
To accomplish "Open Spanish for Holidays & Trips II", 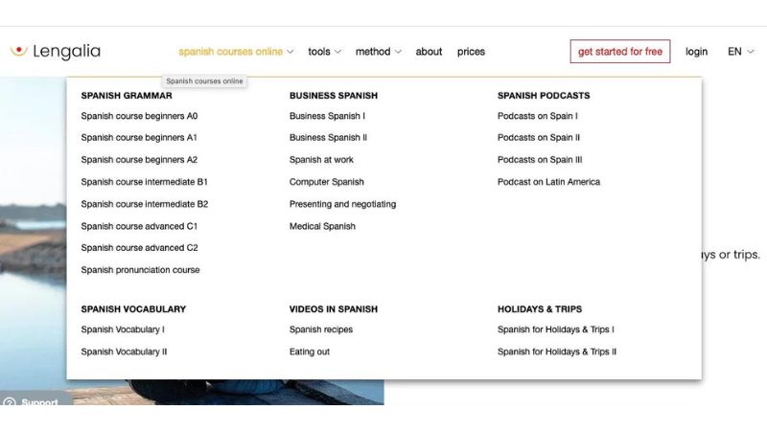I will [557, 352].
